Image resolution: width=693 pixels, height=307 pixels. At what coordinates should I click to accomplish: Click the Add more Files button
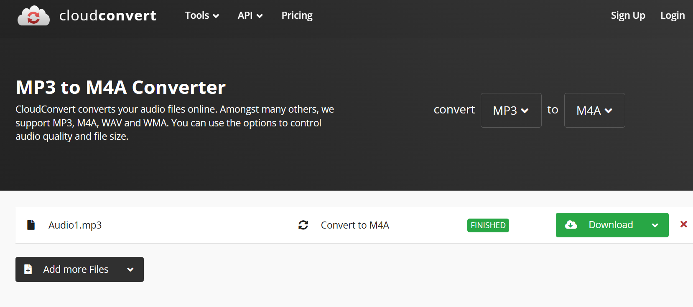point(76,269)
